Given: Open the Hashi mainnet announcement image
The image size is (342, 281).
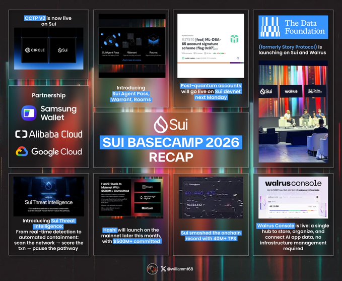Looking at the screenshot, I should (x=131, y=197).
